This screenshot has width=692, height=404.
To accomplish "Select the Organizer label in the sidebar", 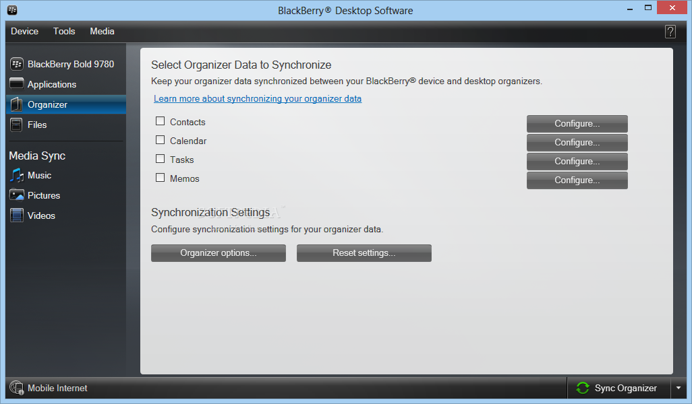I will click(47, 104).
